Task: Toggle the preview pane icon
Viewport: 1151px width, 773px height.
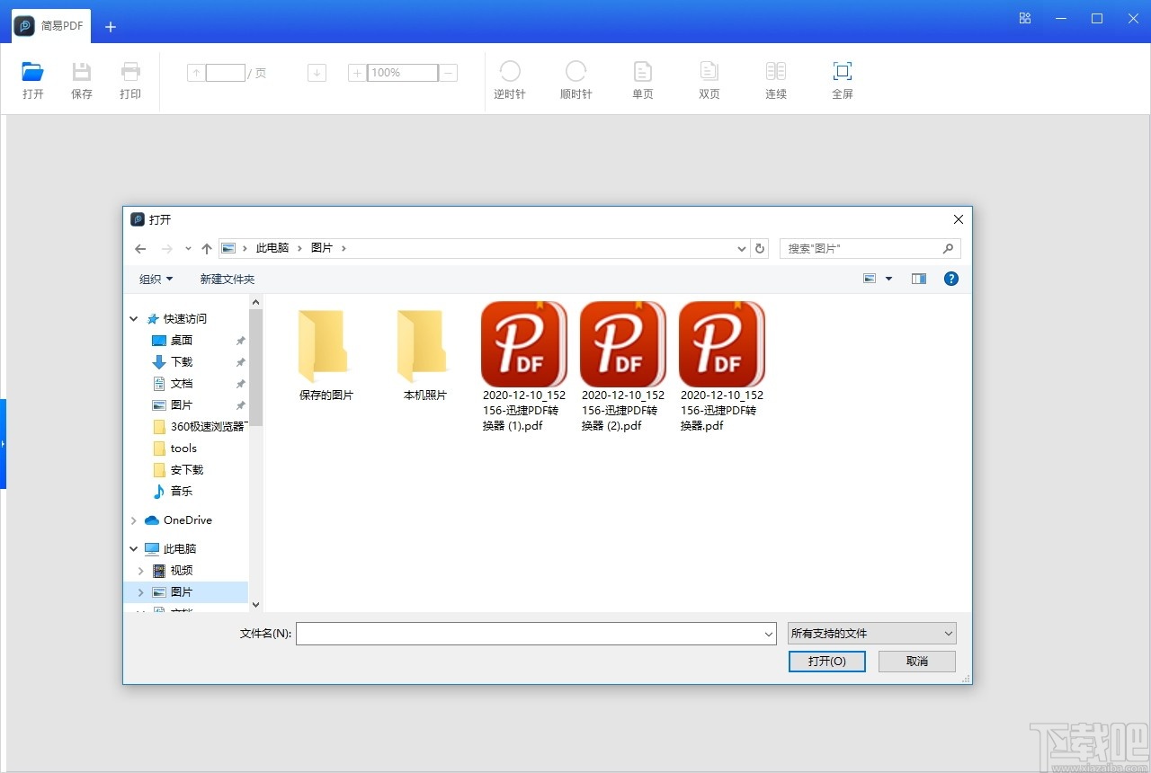Action: coord(919,279)
